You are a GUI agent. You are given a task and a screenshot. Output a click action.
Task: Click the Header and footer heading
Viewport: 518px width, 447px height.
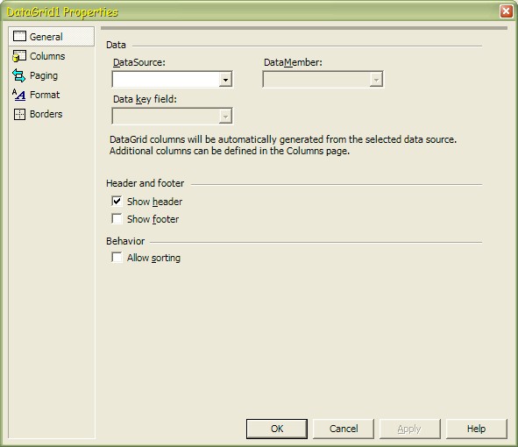tap(145, 183)
